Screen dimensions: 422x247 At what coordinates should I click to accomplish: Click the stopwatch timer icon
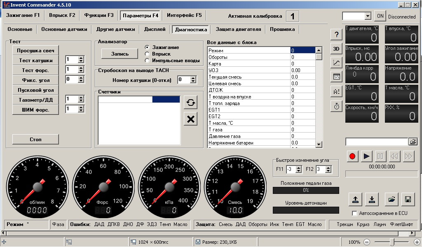(336, 106)
